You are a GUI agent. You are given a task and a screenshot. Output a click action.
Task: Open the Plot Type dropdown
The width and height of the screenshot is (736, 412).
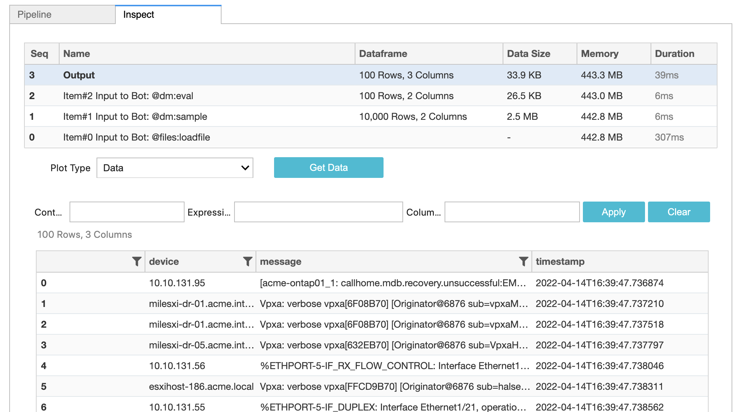(175, 168)
